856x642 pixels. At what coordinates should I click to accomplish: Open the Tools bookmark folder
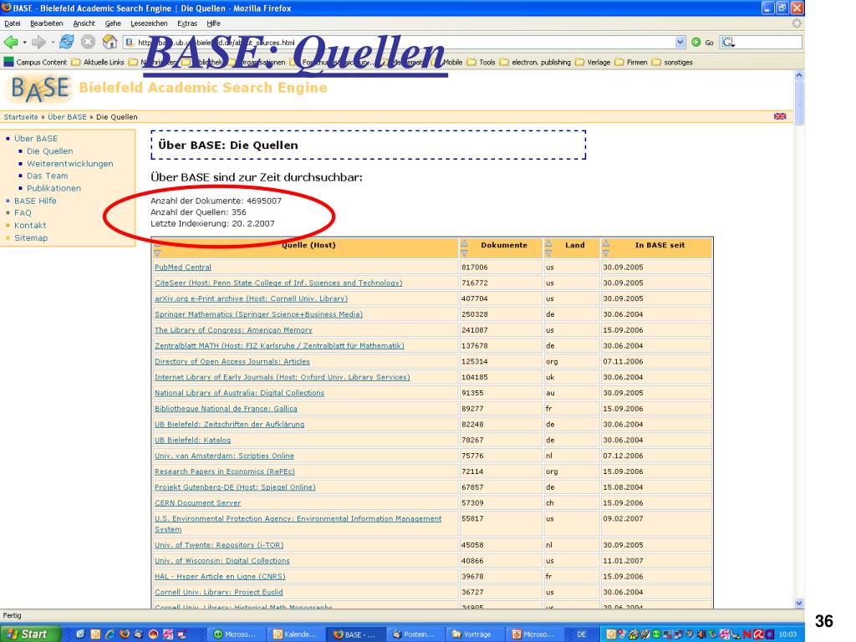coord(481,62)
